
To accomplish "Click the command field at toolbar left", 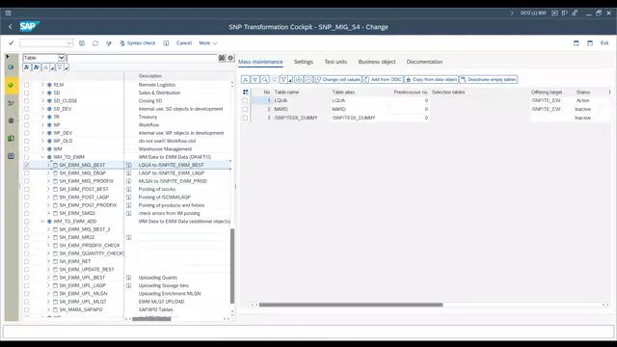I will 46,43.
